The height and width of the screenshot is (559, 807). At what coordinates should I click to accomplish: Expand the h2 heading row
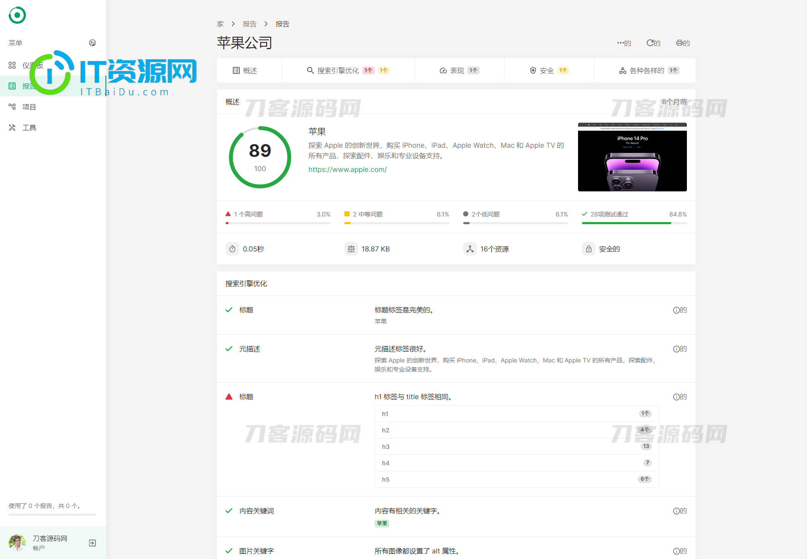coord(517,430)
